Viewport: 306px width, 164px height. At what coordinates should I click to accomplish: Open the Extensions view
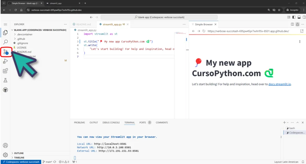(5, 71)
